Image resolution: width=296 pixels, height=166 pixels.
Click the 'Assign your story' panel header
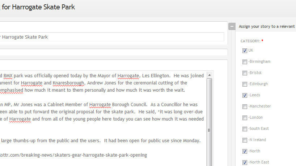[266, 26]
